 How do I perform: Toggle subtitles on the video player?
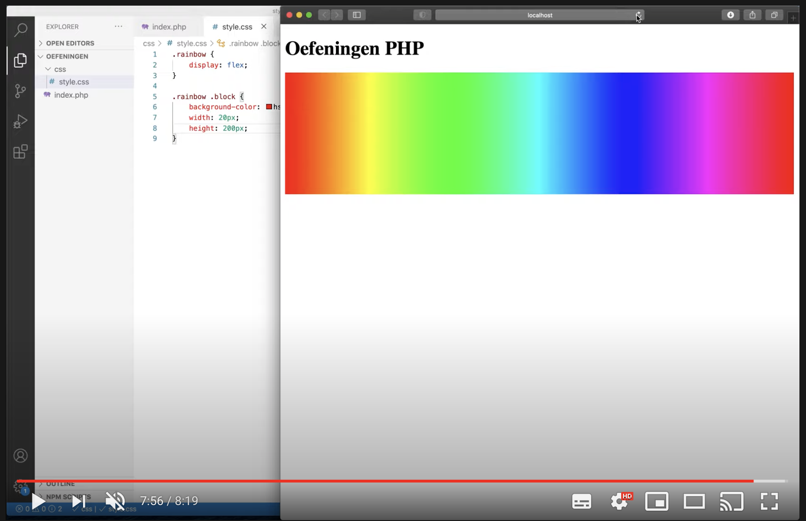[x=581, y=501]
